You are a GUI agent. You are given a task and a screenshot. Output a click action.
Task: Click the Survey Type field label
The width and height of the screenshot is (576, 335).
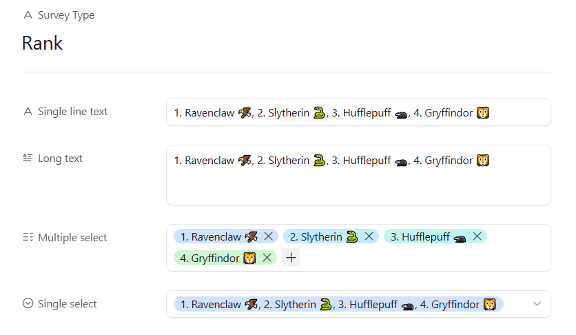[66, 15]
